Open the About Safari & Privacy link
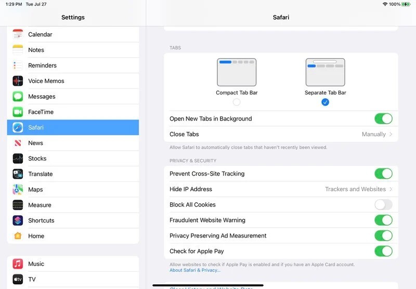This screenshot has width=416, height=289. point(195,270)
